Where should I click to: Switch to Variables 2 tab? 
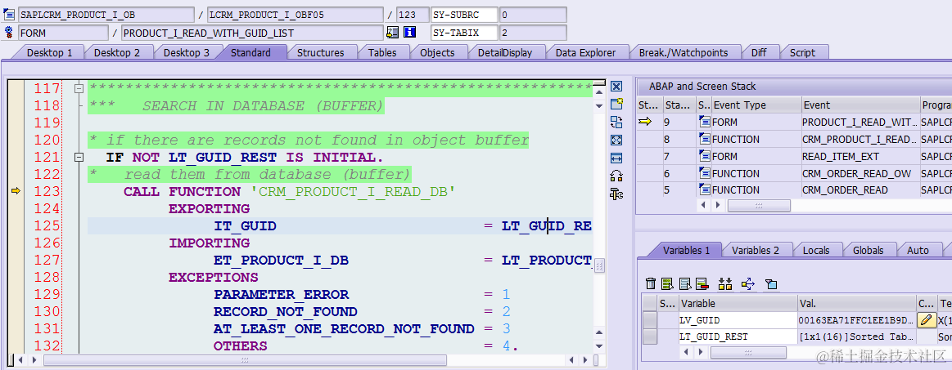pyautogui.click(x=756, y=250)
